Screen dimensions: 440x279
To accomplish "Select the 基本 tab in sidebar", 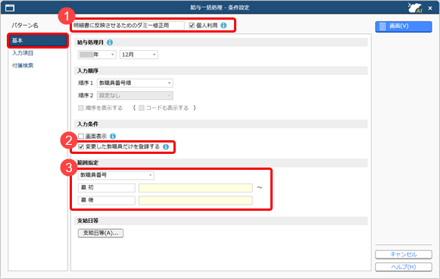I will click(38, 40).
